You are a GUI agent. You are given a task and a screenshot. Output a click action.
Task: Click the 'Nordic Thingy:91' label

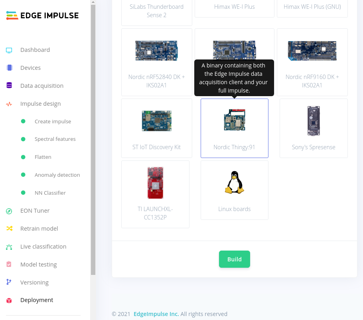coord(234,147)
